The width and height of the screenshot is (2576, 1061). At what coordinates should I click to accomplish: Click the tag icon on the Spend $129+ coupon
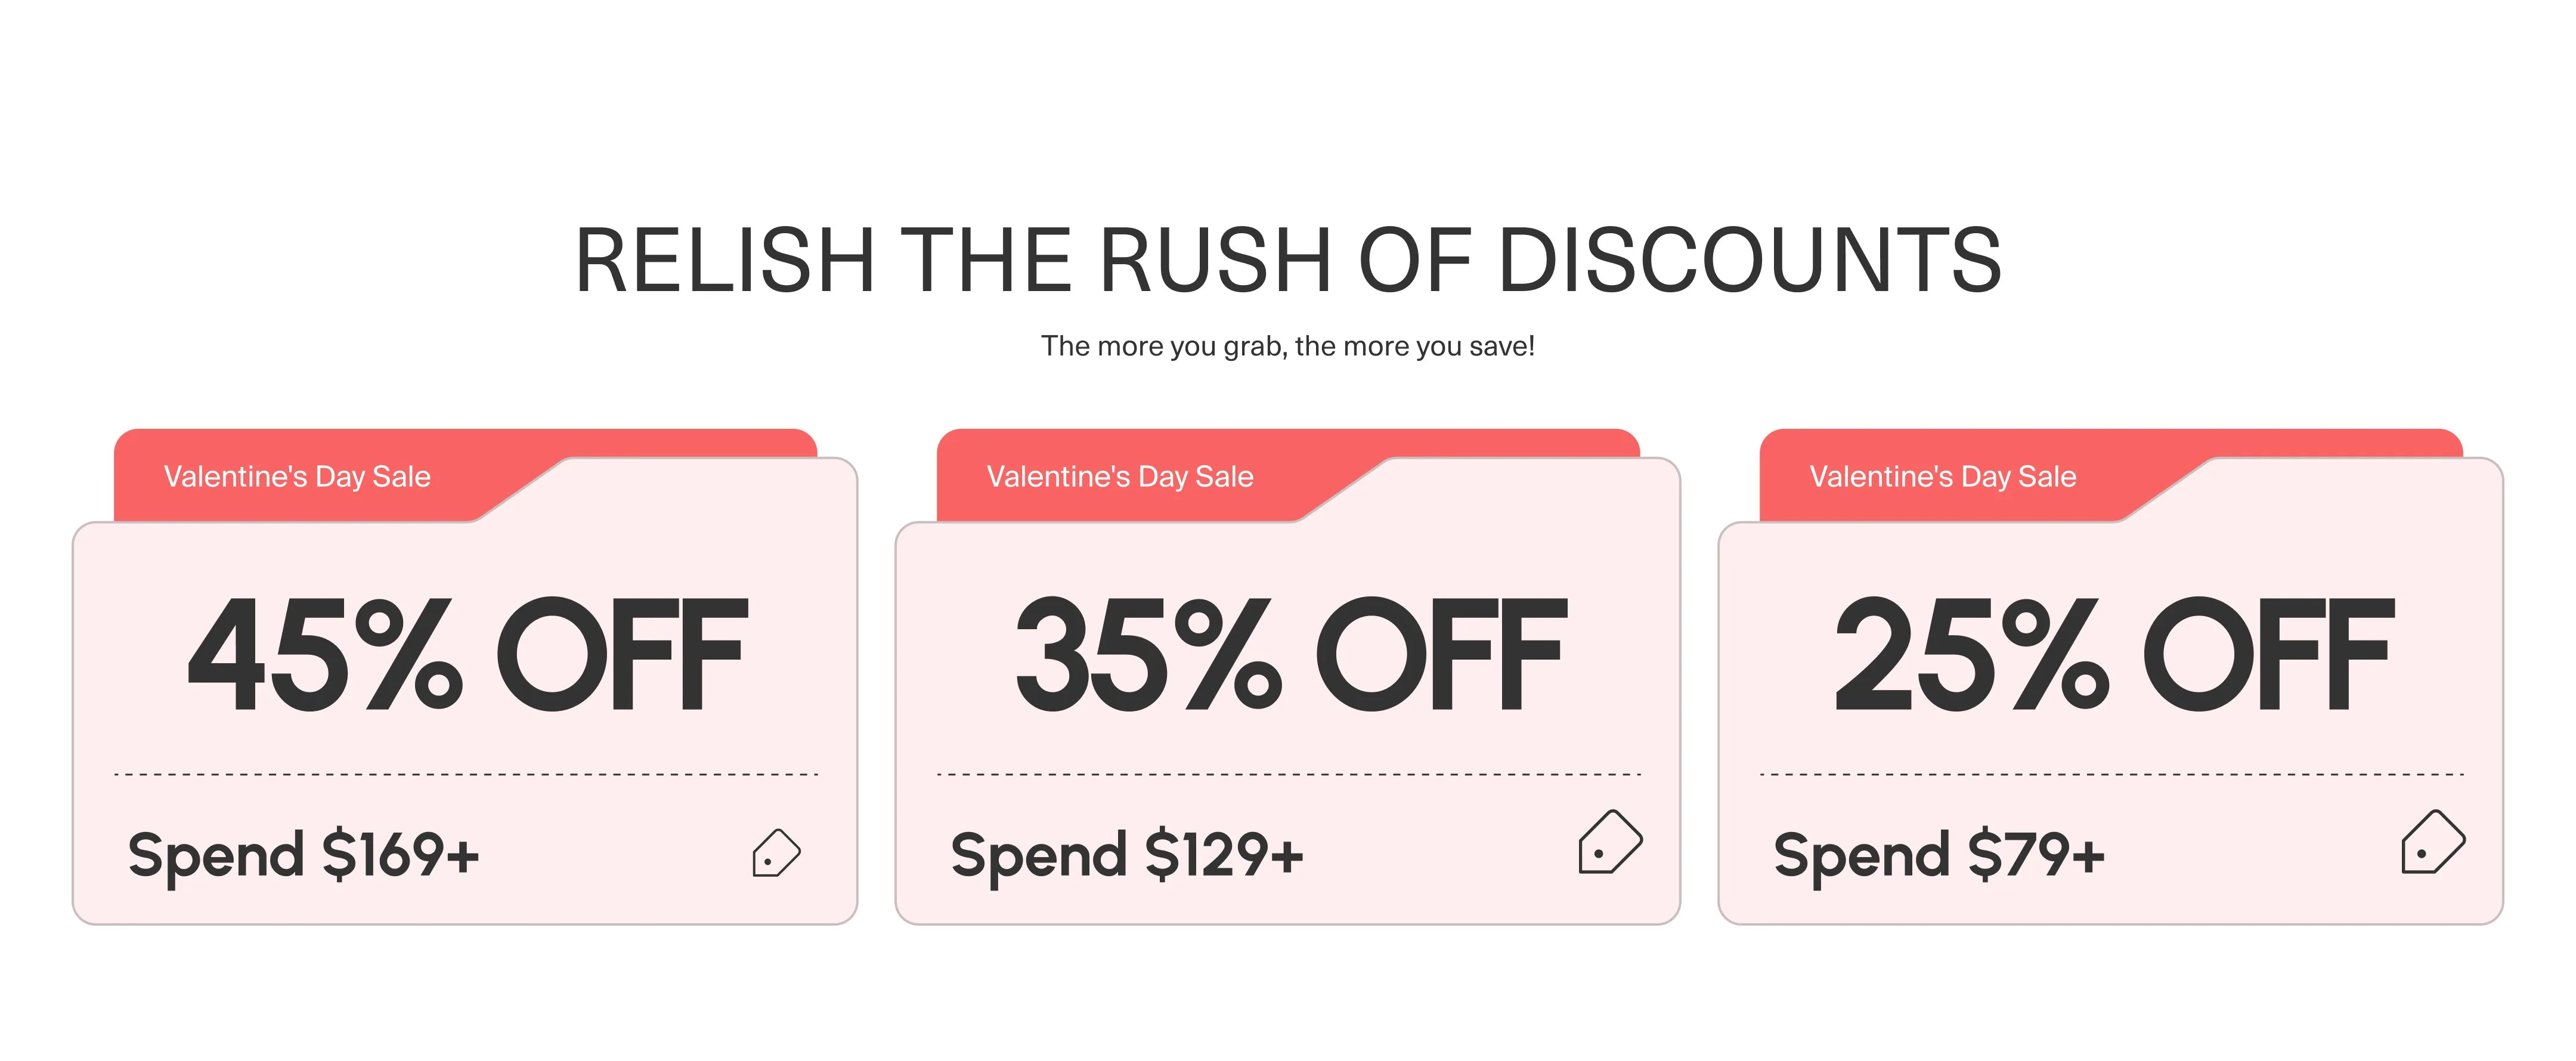pyautogui.click(x=1609, y=842)
